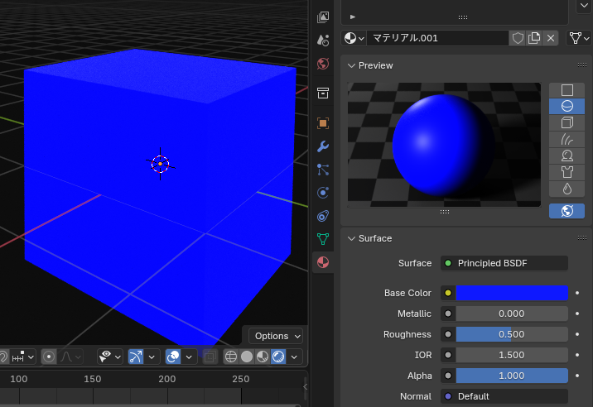593x407 pixels.
Task: Open Normal input Default selector
Action: pos(504,396)
